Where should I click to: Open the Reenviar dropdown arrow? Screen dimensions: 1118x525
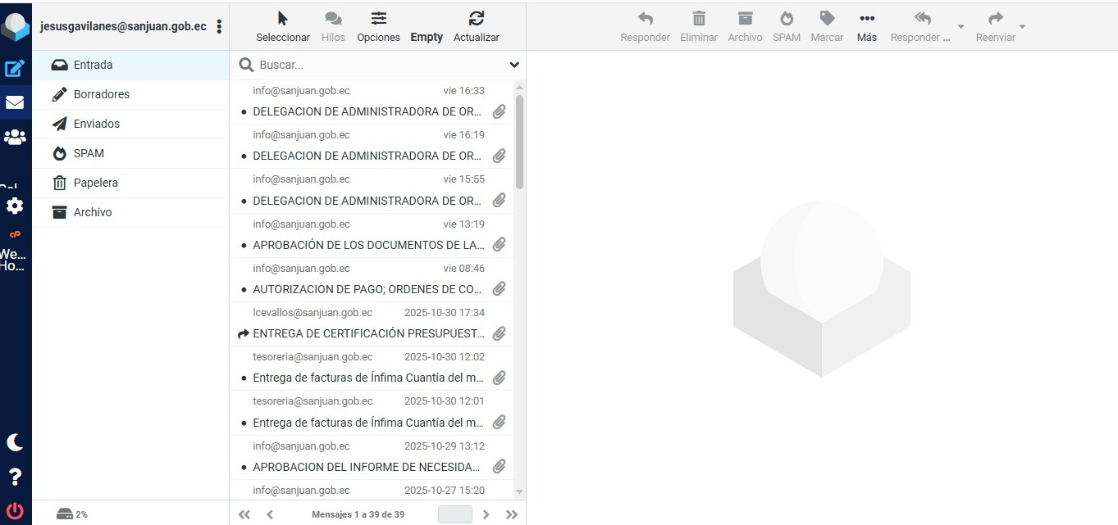pos(1022,26)
